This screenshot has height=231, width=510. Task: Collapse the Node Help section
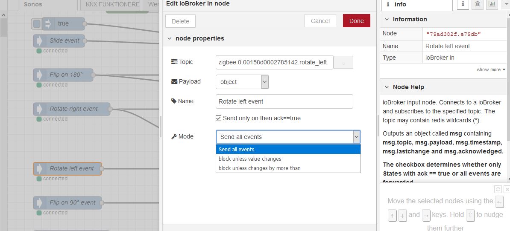coord(387,87)
